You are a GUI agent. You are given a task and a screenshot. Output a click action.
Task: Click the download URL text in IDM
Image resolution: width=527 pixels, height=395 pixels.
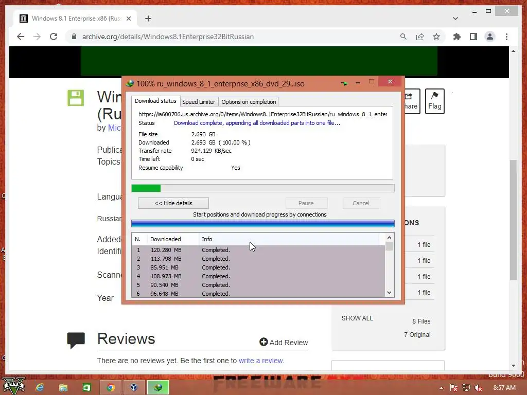(x=262, y=114)
